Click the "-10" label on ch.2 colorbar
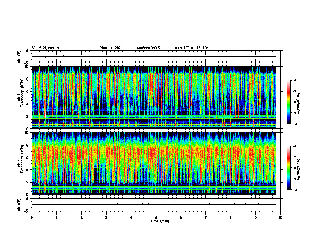Viewport: 316px width, 244px height. [x=295, y=190]
